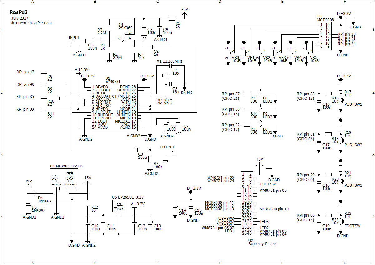Click the '(GPIO 16)' label

(230, 114)
